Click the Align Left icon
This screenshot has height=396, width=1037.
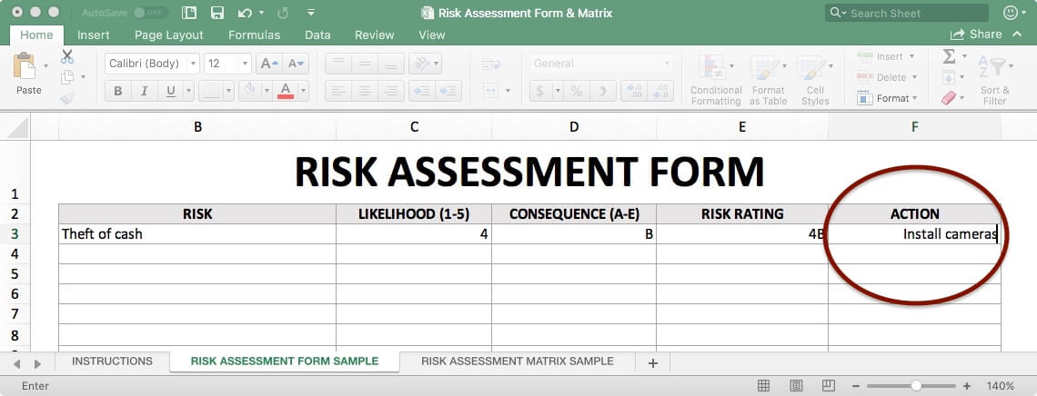tap(338, 91)
